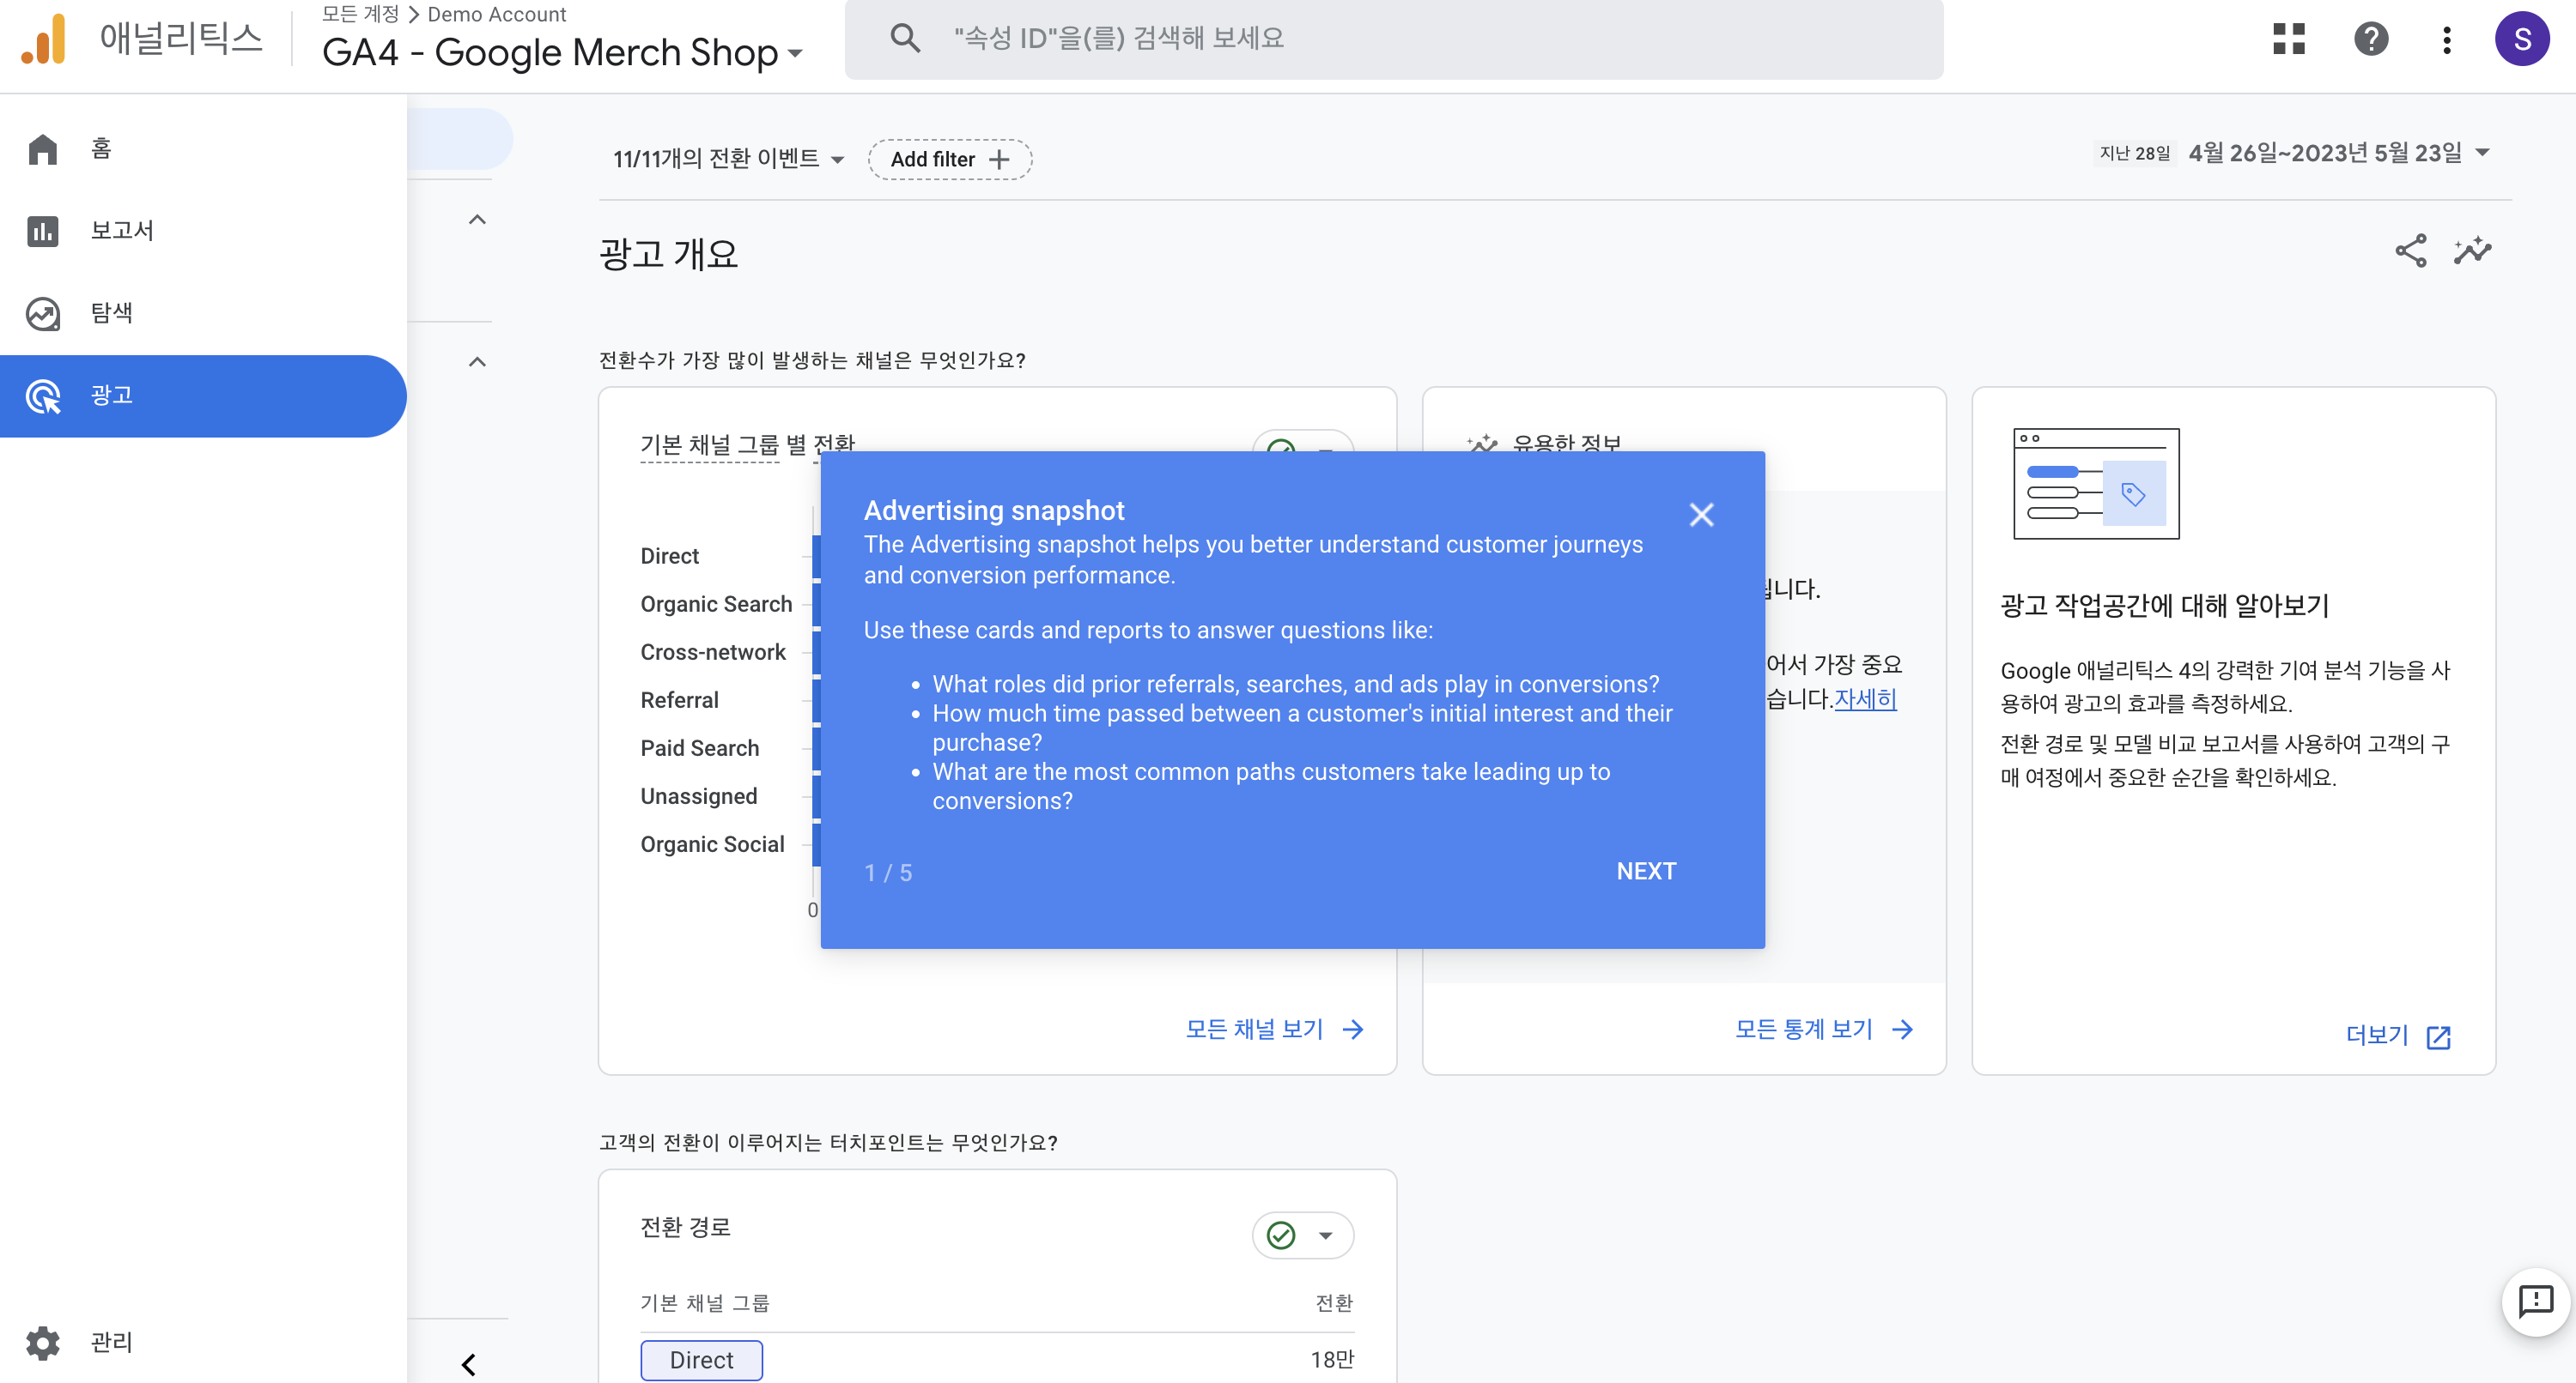Click the property ID search field

(1393, 38)
